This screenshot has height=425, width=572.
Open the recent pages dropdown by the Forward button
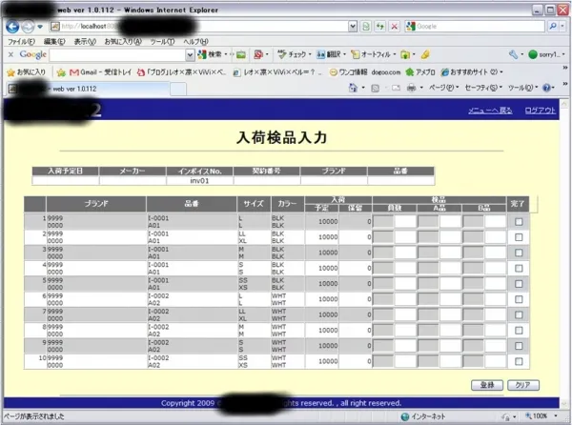coord(40,27)
